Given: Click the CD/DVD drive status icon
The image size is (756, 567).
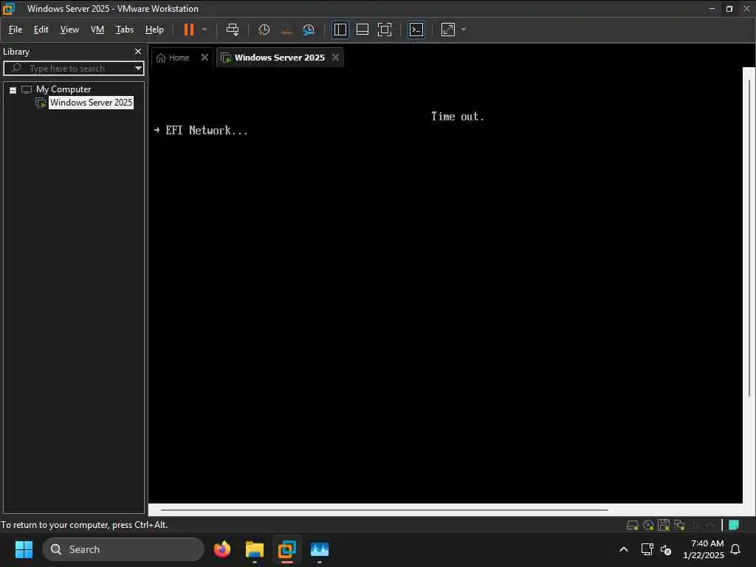Looking at the screenshot, I should coord(648,525).
